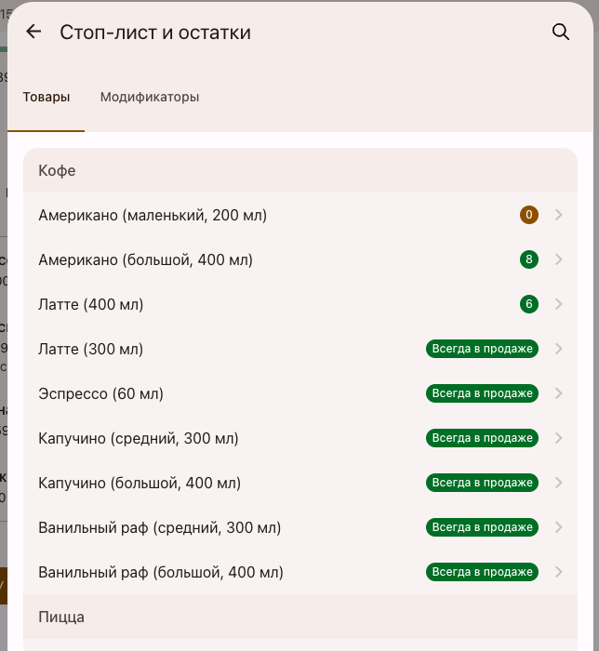Click the Пицца category header
Screen dimensions: 599x651
[300, 617]
